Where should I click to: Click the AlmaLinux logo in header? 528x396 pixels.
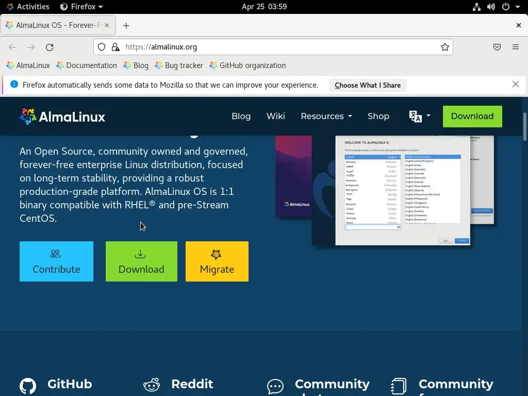pos(62,117)
